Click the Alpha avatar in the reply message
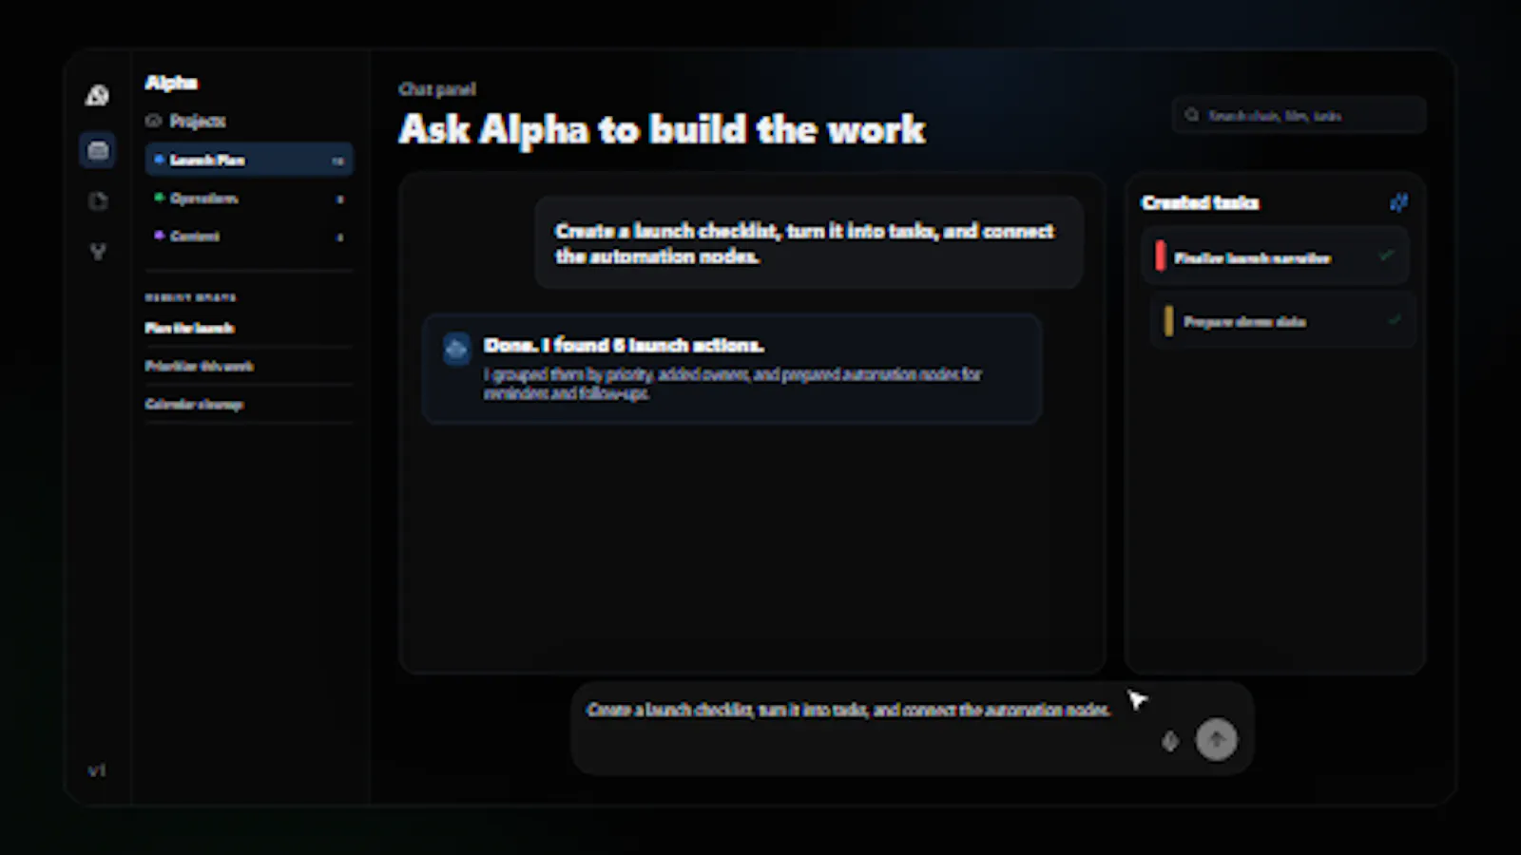This screenshot has height=855, width=1521. point(456,349)
